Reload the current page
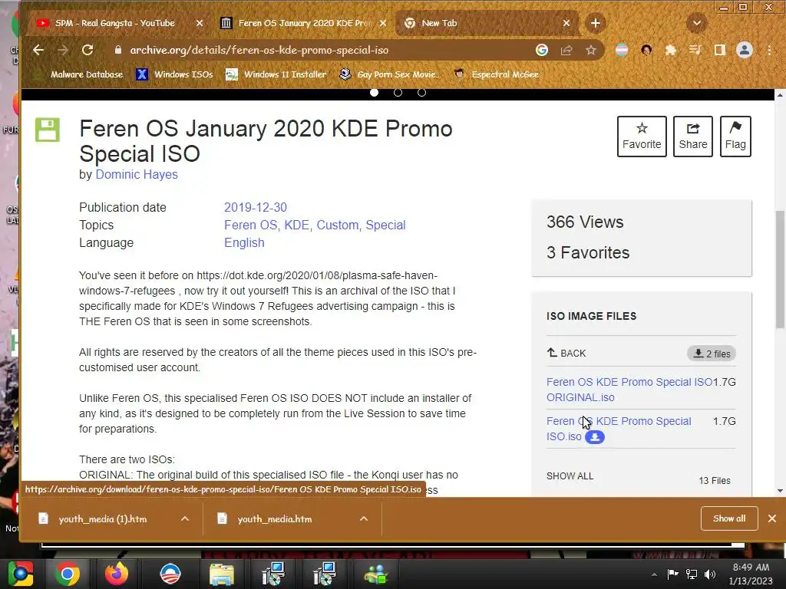This screenshot has height=589, width=786. point(88,50)
